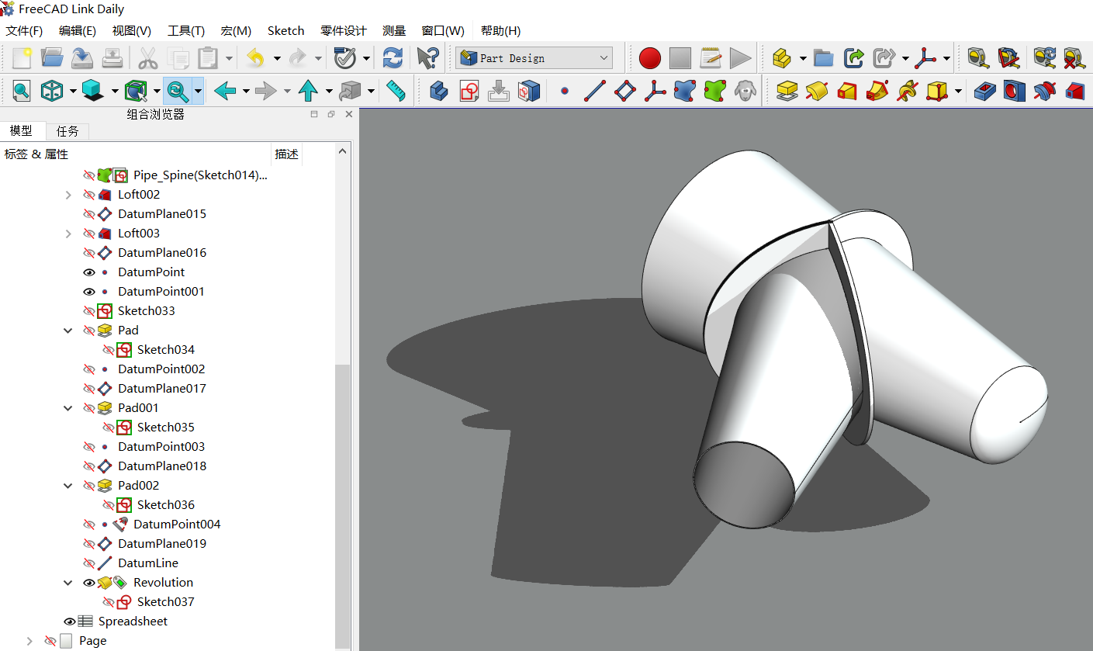
Task: Click the red macro record button
Action: 649,58
